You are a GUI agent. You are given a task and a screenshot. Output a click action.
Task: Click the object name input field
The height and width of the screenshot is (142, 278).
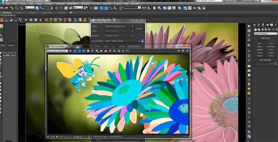264,64
